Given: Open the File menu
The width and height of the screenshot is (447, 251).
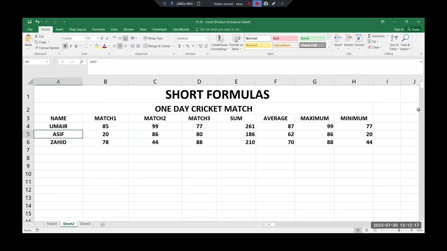Looking at the screenshot, I should point(30,29).
